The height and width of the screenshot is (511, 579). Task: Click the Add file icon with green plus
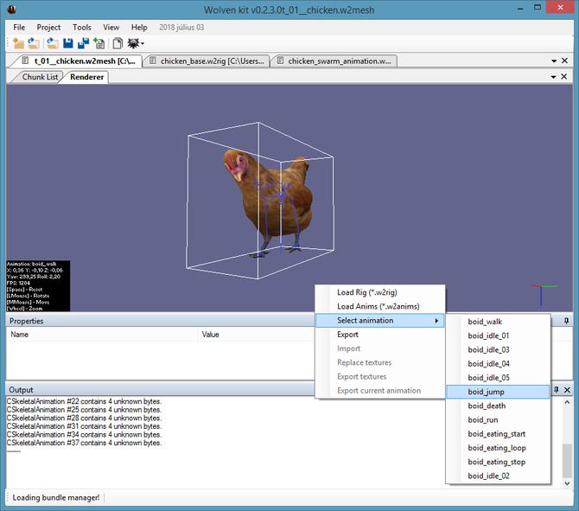99,43
